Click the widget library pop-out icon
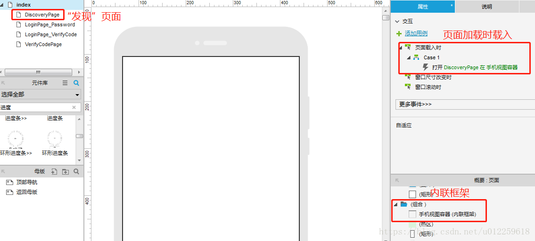This screenshot has width=535, height=241. tap(3, 83)
